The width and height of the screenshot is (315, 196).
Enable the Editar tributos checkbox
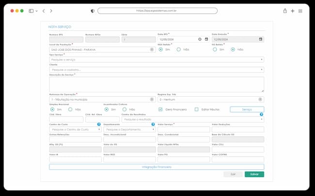tap(196, 109)
